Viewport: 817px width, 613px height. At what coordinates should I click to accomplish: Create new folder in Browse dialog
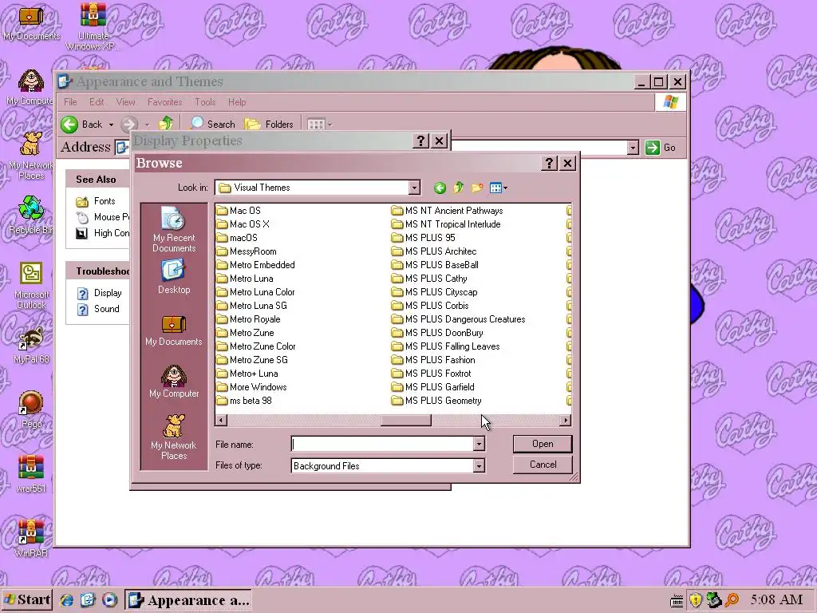click(x=477, y=188)
